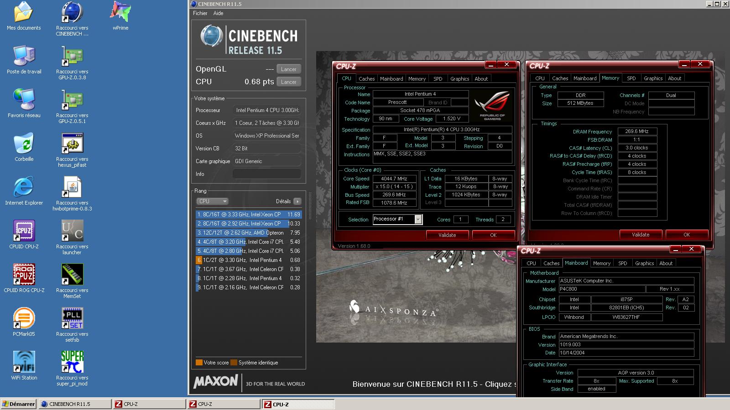
Task: Click the Core Speed 4044.7 MHz value
Action: (x=394, y=179)
